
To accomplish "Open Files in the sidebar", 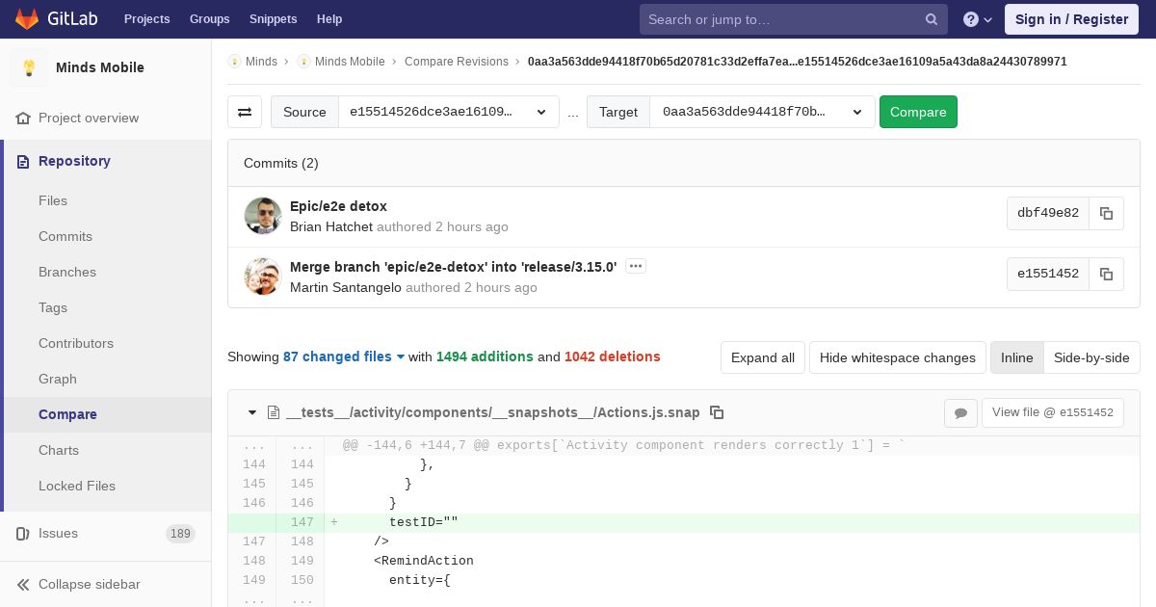I will tap(53, 200).
